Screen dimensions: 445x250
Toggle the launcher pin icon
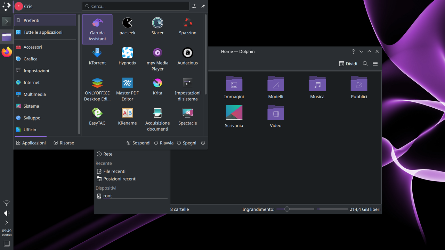pyautogui.click(x=203, y=6)
